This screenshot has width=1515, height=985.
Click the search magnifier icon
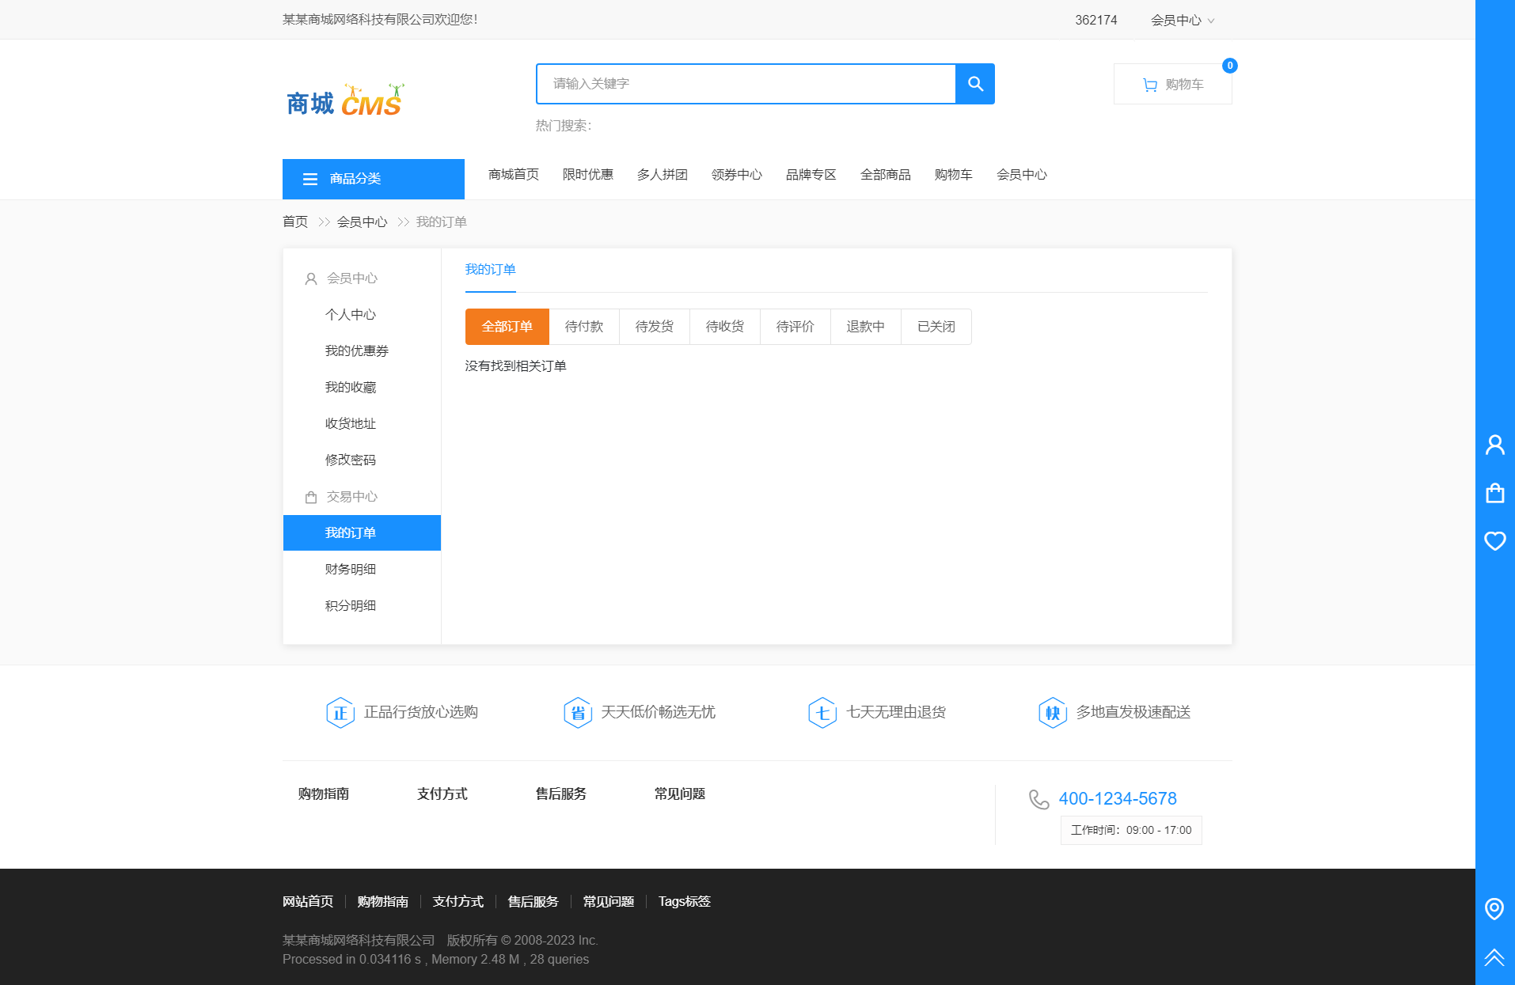(974, 83)
